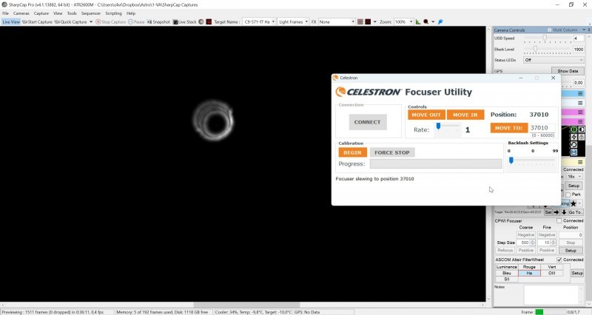Viewport: 592px width, 315px height.
Task: Click the blue polar align tool icon
Action: [x=440, y=22]
